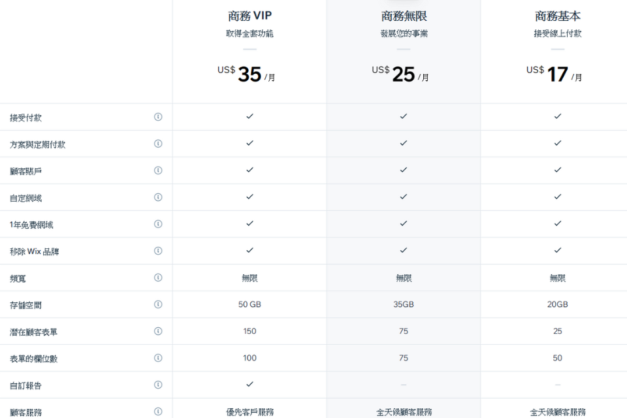
Task: Click the checkmark under 商務基本 for 顧客賬戶
Action: point(557,169)
